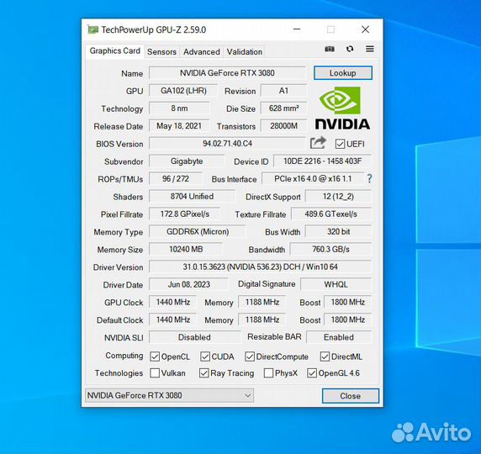Click the Device ID 10DE 2216 - 1458 403F
The image size is (481, 454).
[x=322, y=161]
